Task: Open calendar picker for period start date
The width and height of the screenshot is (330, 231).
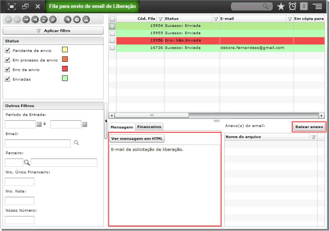Action: (39, 124)
